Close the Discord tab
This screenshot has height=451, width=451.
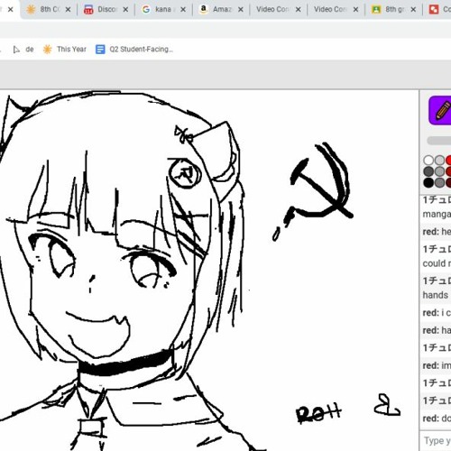point(125,10)
